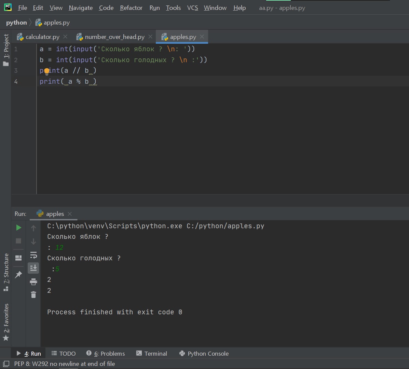
Task: Click the green Rerun apples button
Action: (x=19, y=228)
